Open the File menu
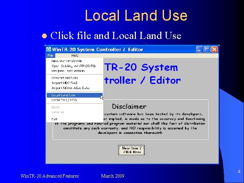The image size is (244, 183). point(50,55)
